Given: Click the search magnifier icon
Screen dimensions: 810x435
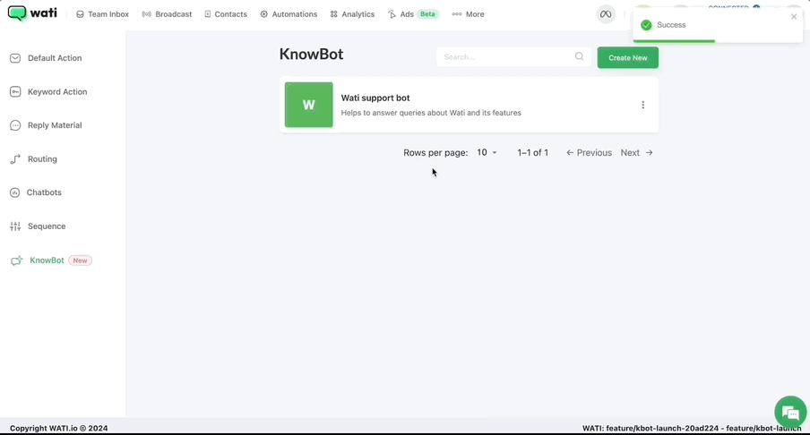Looking at the screenshot, I should point(579,56).
